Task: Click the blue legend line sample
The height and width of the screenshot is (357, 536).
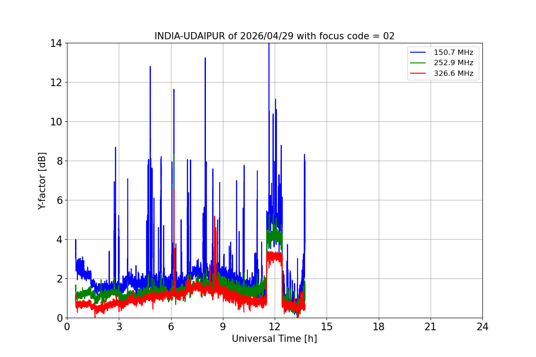Action: click(x=419, y=53)
